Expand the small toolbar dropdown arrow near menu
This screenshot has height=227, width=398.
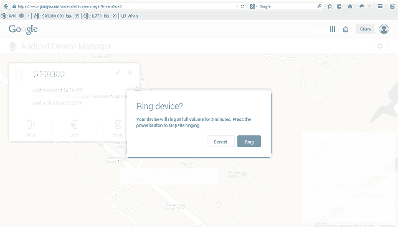[x=369, y=6]
